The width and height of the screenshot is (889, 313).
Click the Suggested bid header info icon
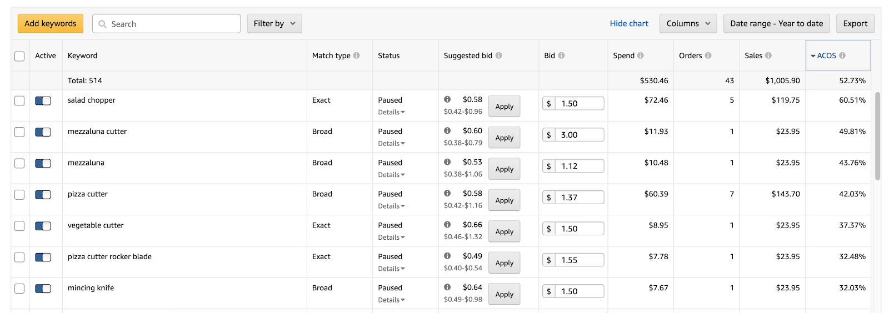[499, 55]
